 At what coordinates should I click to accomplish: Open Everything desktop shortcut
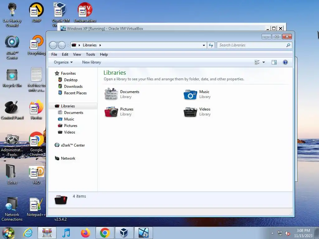point(36,45)
